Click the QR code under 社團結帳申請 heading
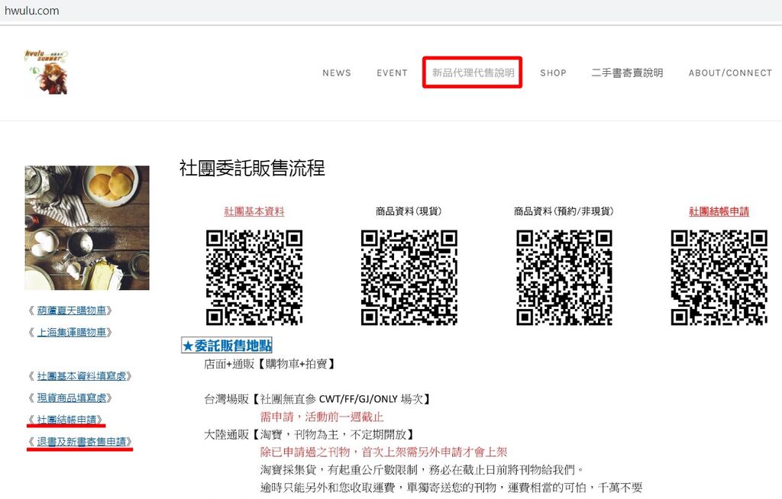Image resolution: width=782 pixels, height=499 pixels. (x=719, y=278)
